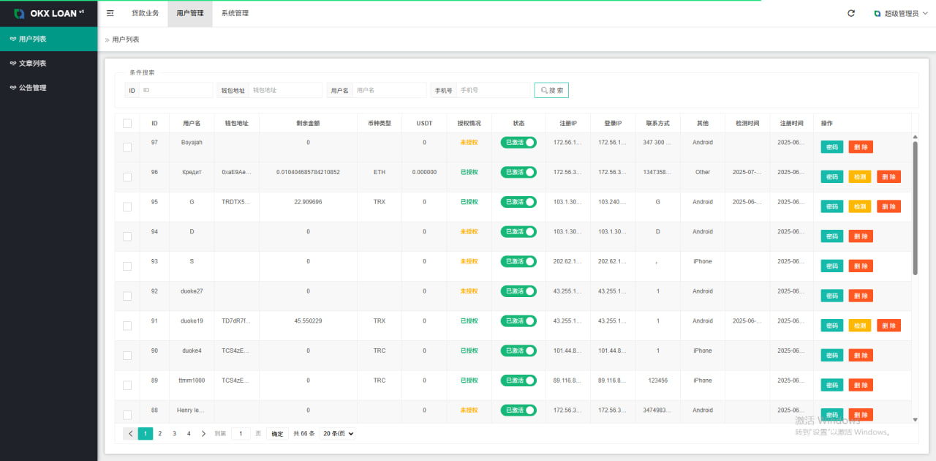Click the ID search input field
The width and height of the screenshot is (936, 461).
pyautogui.click(x=176, y=90)
